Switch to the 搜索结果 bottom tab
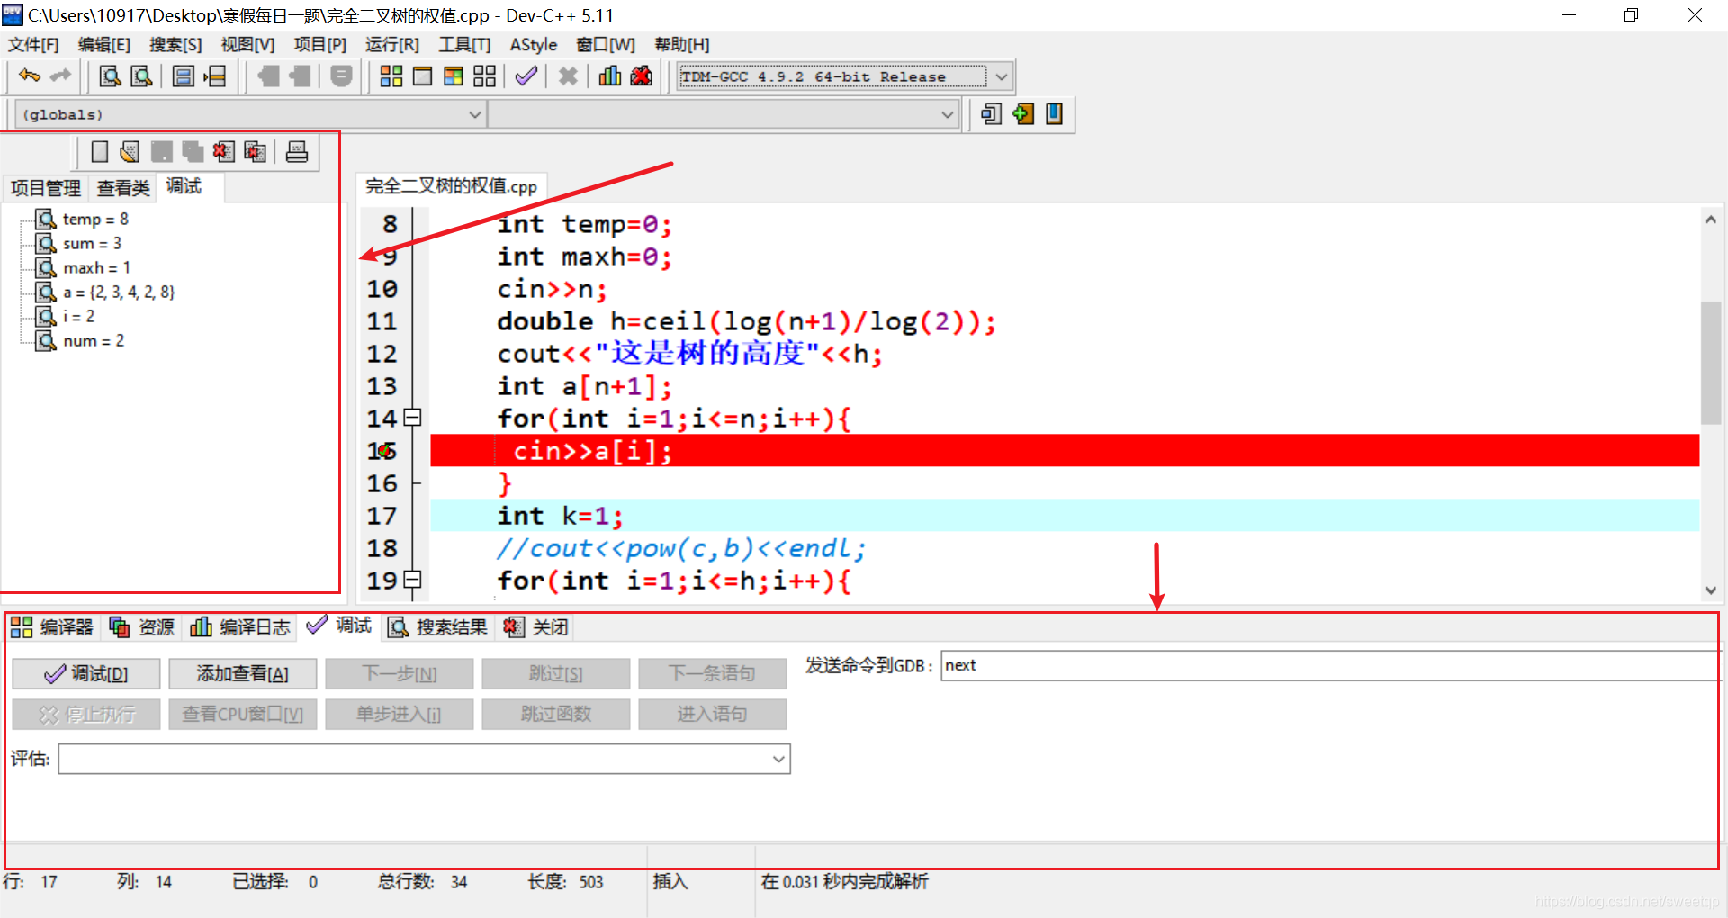Screen dimensions: 1728x918 click(x=438, y=627)
